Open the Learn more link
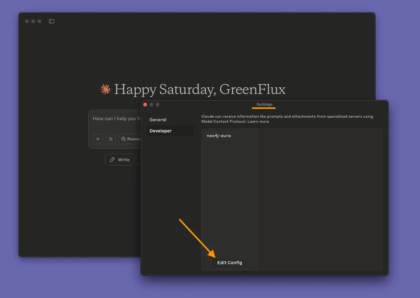This screenshot has height=298, width=420. coord(258,121)
